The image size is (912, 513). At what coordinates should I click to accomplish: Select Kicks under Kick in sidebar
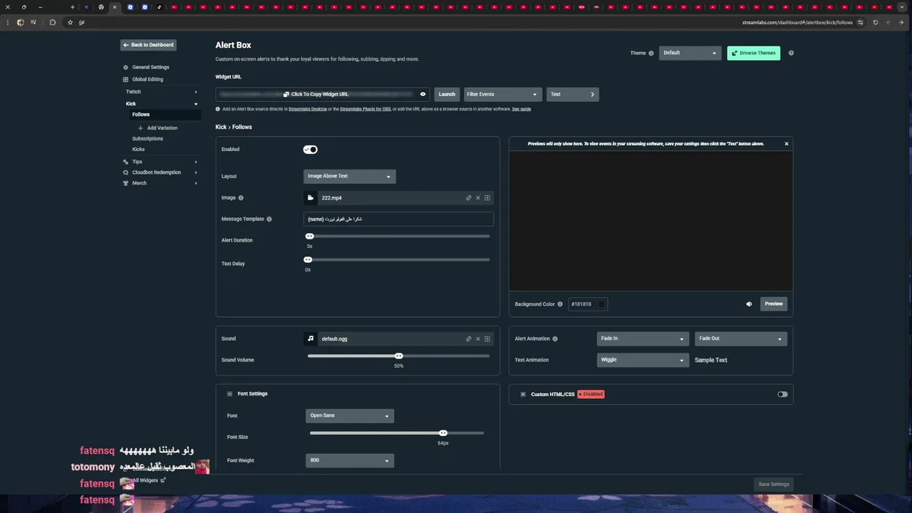point(138,150)
